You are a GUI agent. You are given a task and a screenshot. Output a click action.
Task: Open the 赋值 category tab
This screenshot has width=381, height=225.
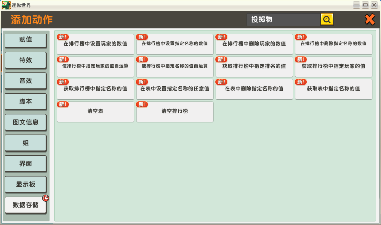(25, 40)
